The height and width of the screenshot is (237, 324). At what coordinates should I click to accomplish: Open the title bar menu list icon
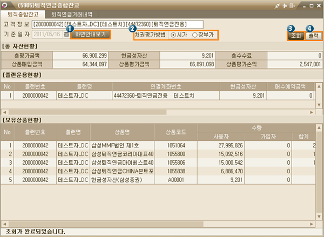tap(292, 5)
